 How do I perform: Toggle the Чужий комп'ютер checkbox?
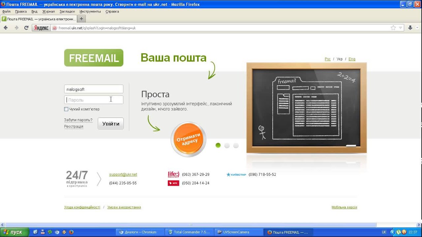pos(66,109)
